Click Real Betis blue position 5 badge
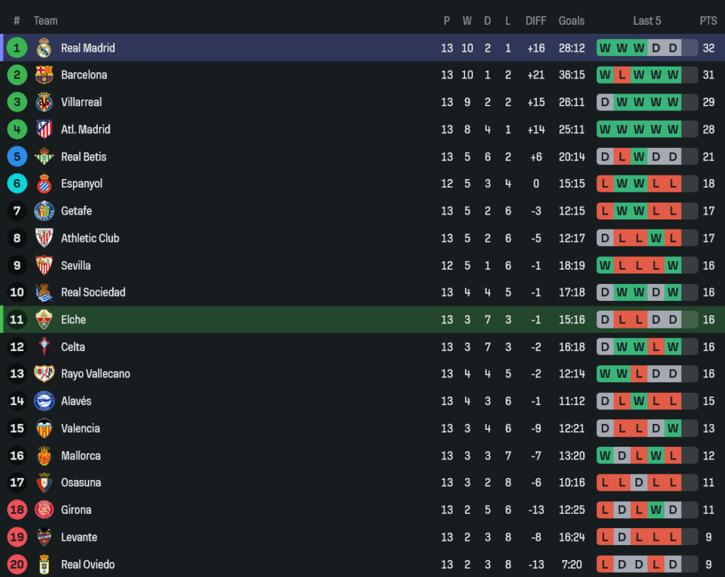The width and height of the screenshot is (725, 577). pos(17,156)
